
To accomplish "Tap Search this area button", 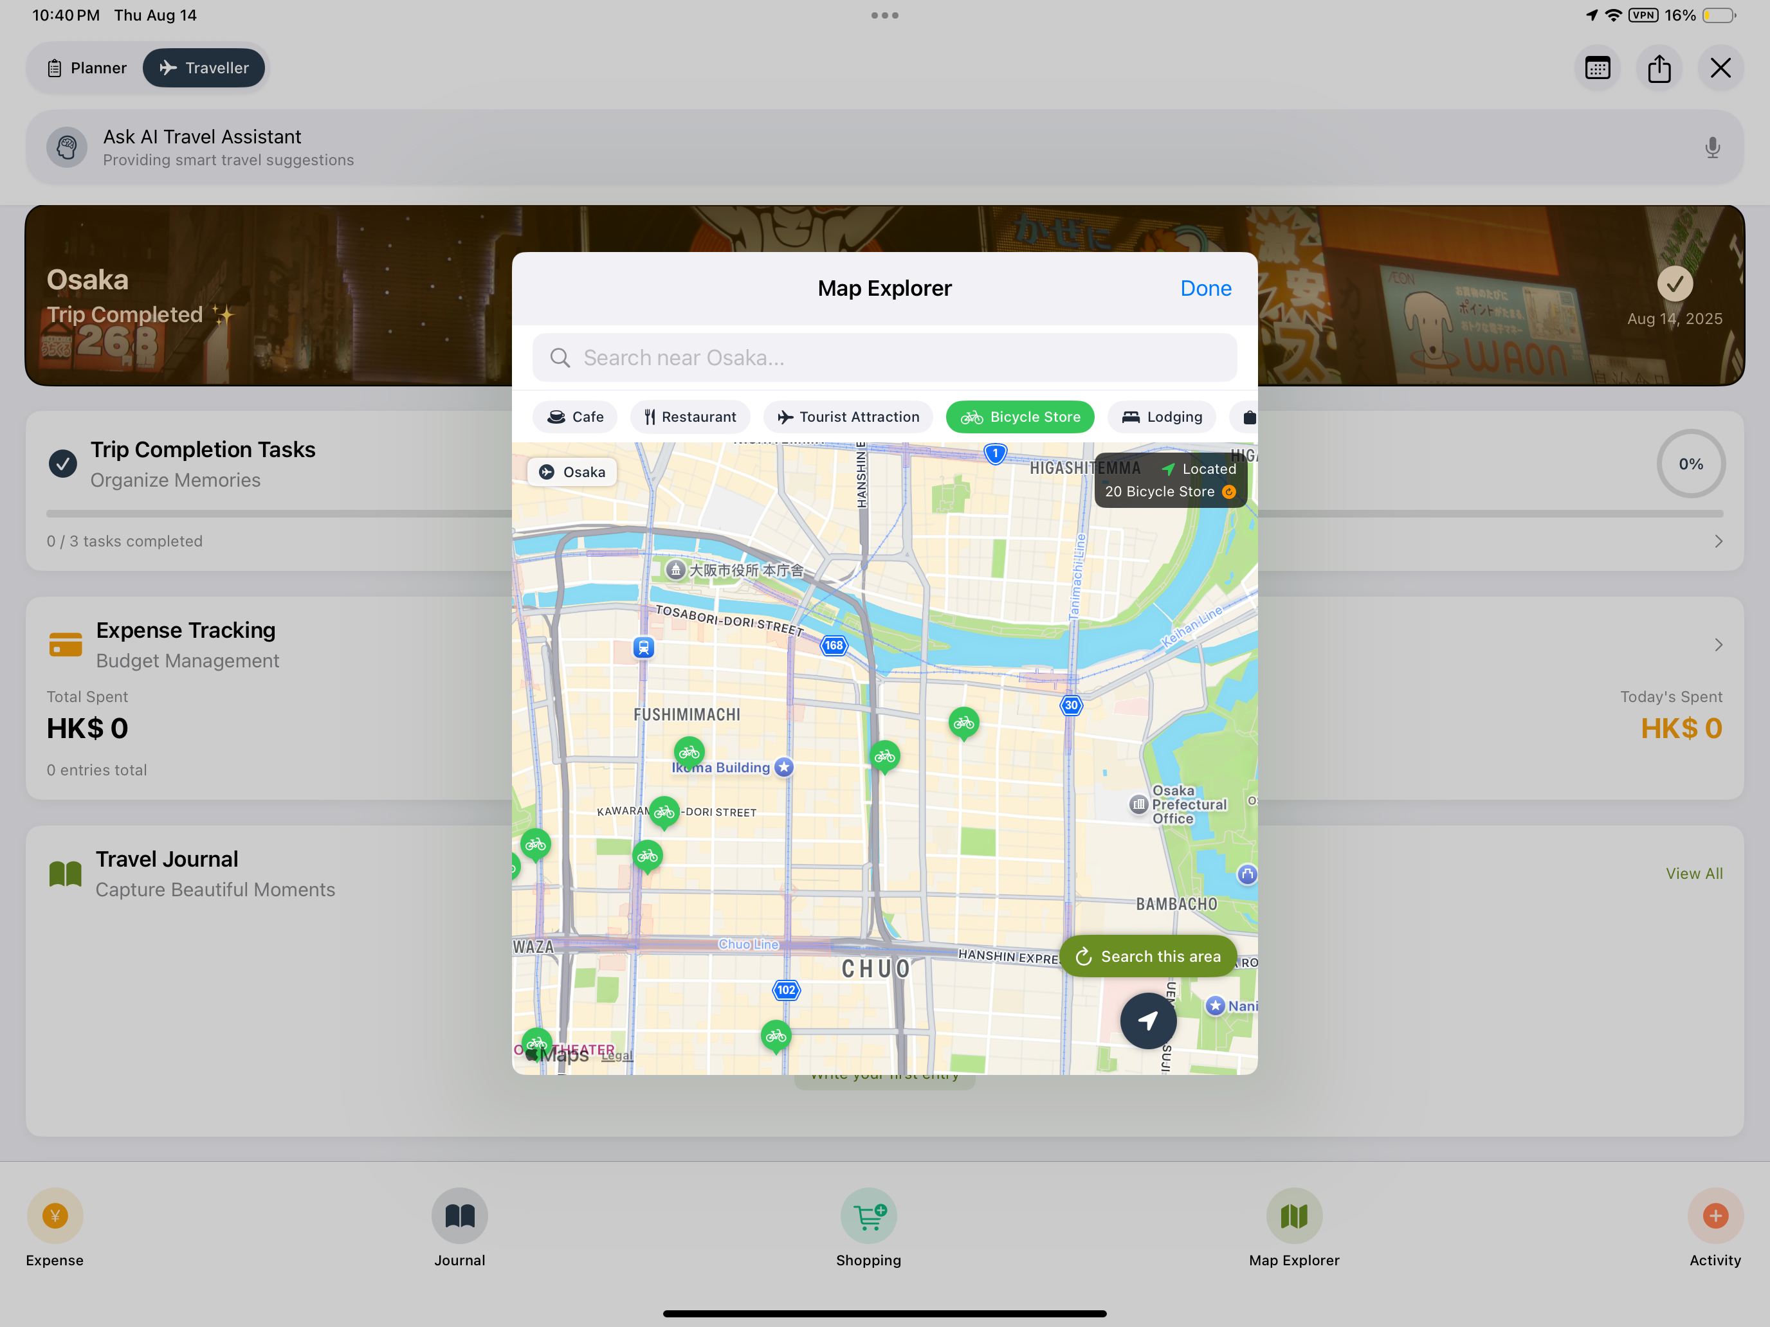I will point(1147,956).
